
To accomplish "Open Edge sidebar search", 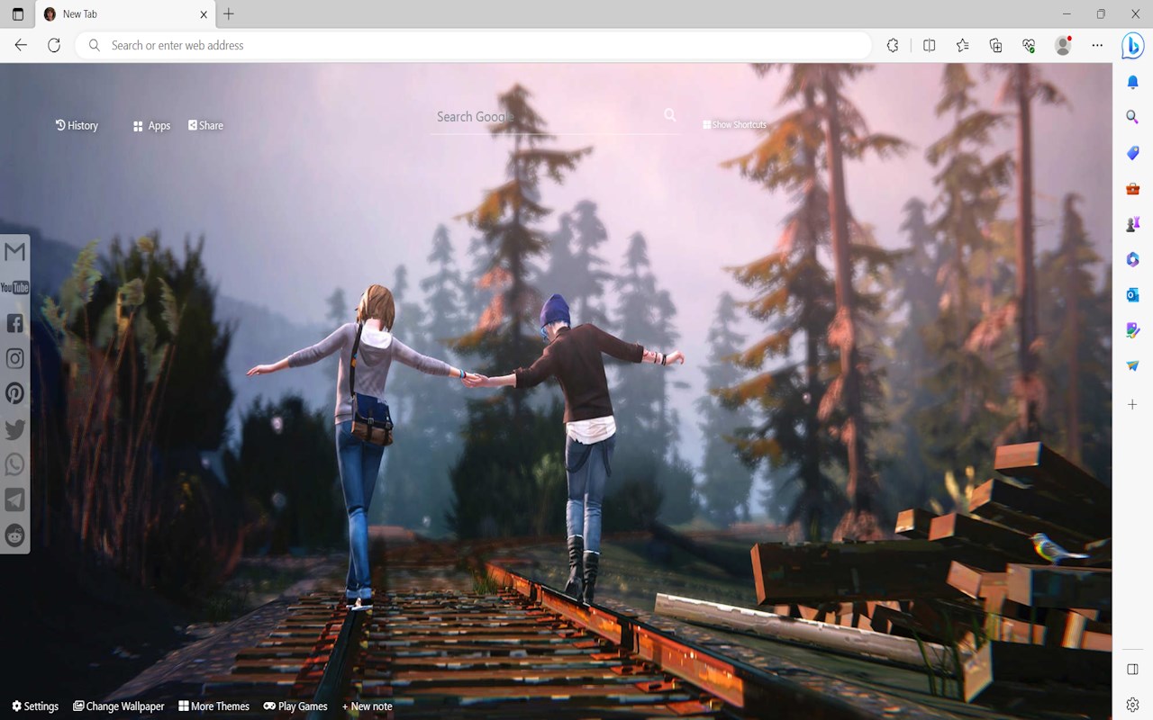I will tap(1133, 117).
